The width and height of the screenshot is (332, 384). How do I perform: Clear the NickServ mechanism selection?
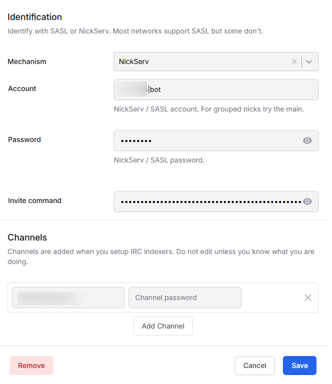(294, 61)
